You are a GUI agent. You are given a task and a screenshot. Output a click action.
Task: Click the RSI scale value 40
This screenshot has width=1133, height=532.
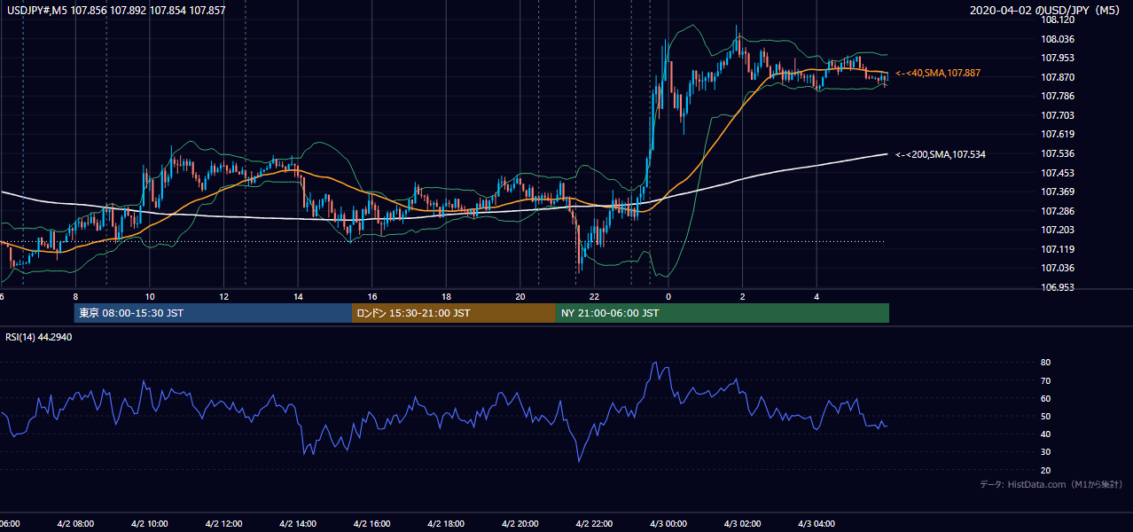click(x=1046, y=434)
